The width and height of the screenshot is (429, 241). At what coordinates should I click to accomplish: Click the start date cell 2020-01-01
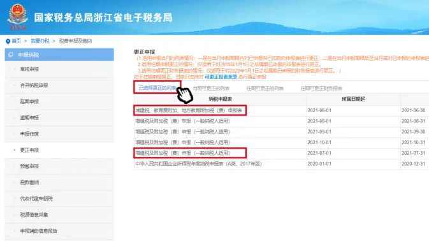(x=319, y=164)
